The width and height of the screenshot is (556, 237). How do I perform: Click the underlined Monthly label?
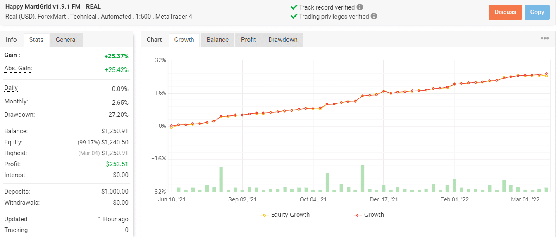pyautogui.click(x=16, y=101)
